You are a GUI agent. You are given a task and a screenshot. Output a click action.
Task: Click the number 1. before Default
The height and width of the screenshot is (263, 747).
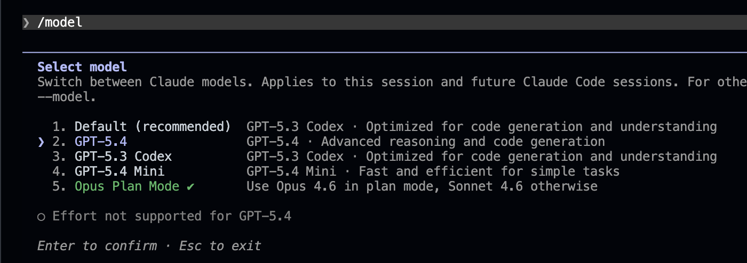click(60, 127)
